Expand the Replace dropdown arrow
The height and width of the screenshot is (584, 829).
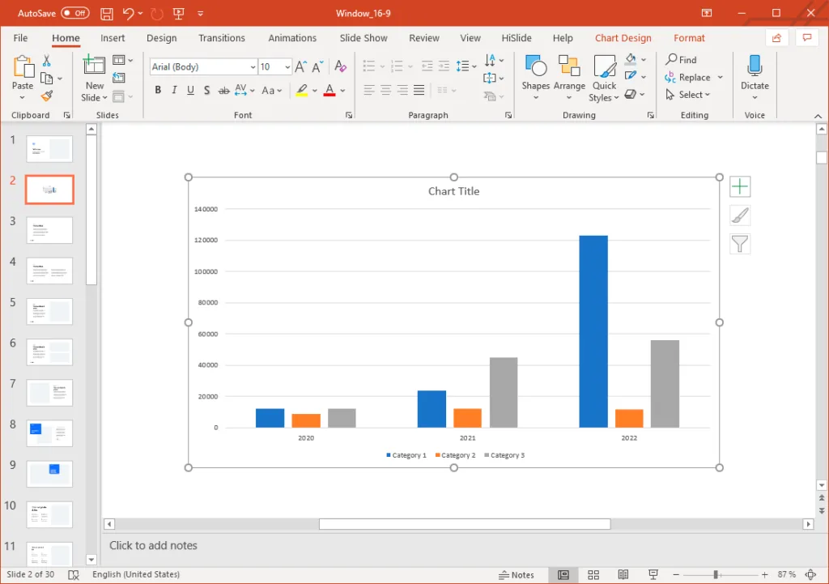pyautogui.click(x=720, y=77)
